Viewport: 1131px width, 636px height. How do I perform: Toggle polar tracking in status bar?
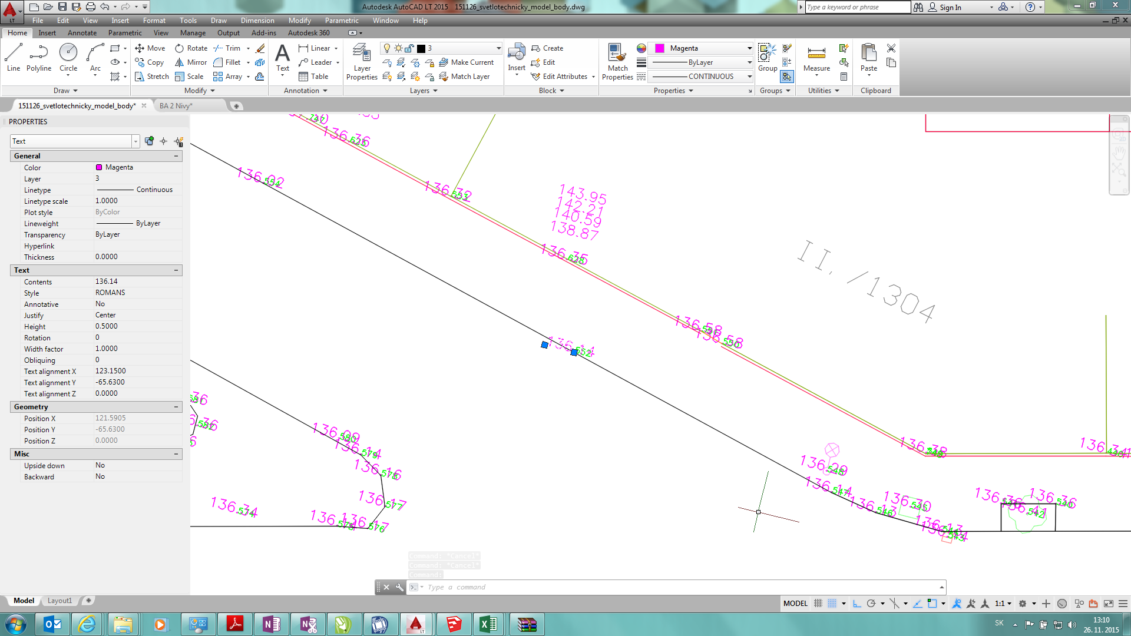pos(871,604)
